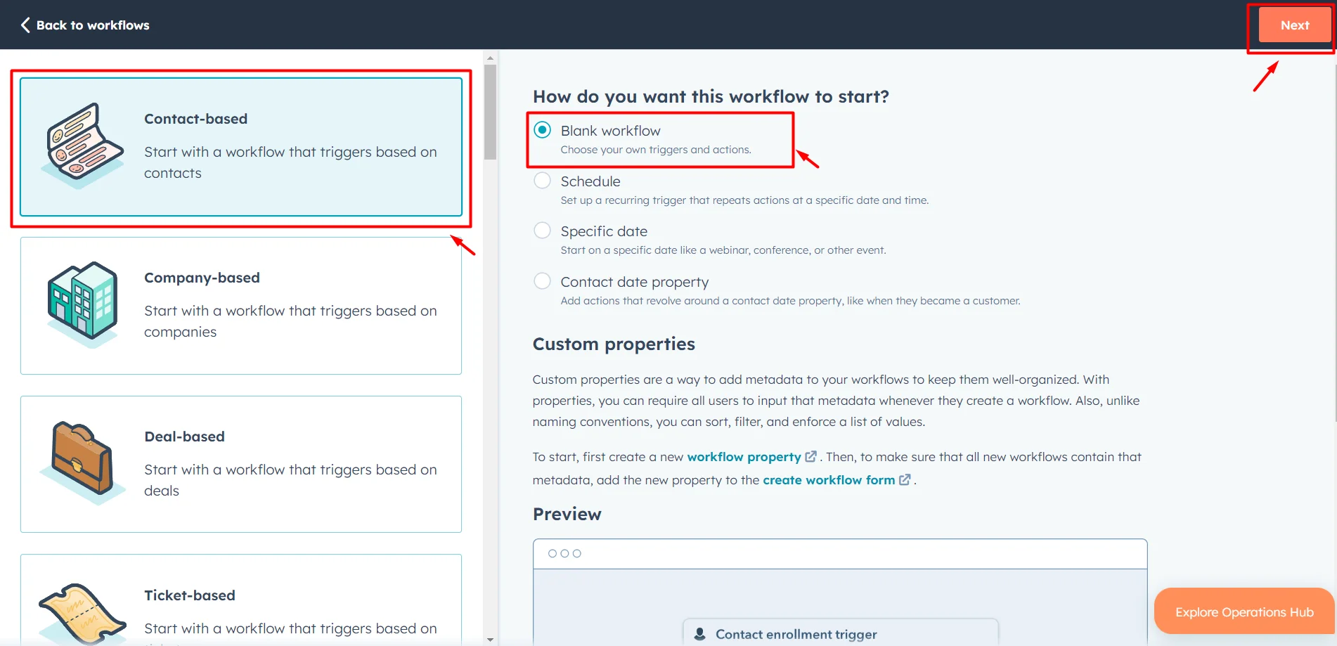
Task: Select the Contact date property option
Action: (x=542, y=280)
